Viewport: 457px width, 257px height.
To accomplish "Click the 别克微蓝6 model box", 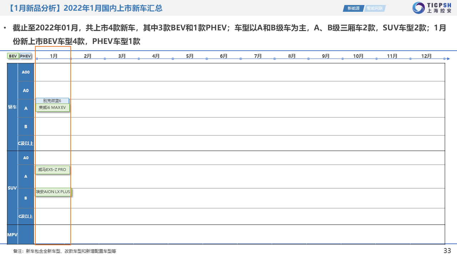I will (x=52, y=101).
